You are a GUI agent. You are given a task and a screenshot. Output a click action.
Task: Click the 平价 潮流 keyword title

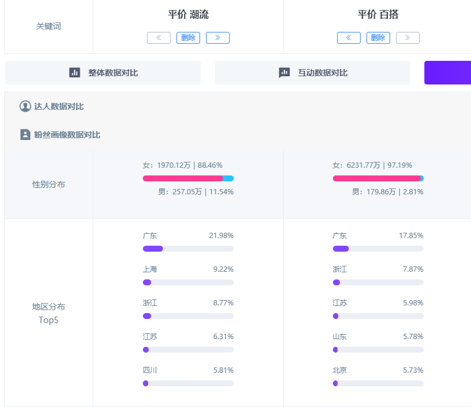(188, 14)
